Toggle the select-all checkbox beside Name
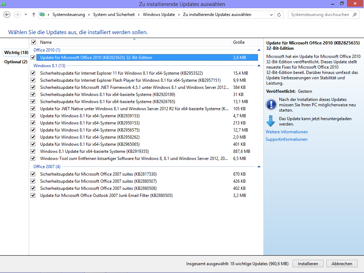This screenshot has width=364, height=273. point(34,42)
